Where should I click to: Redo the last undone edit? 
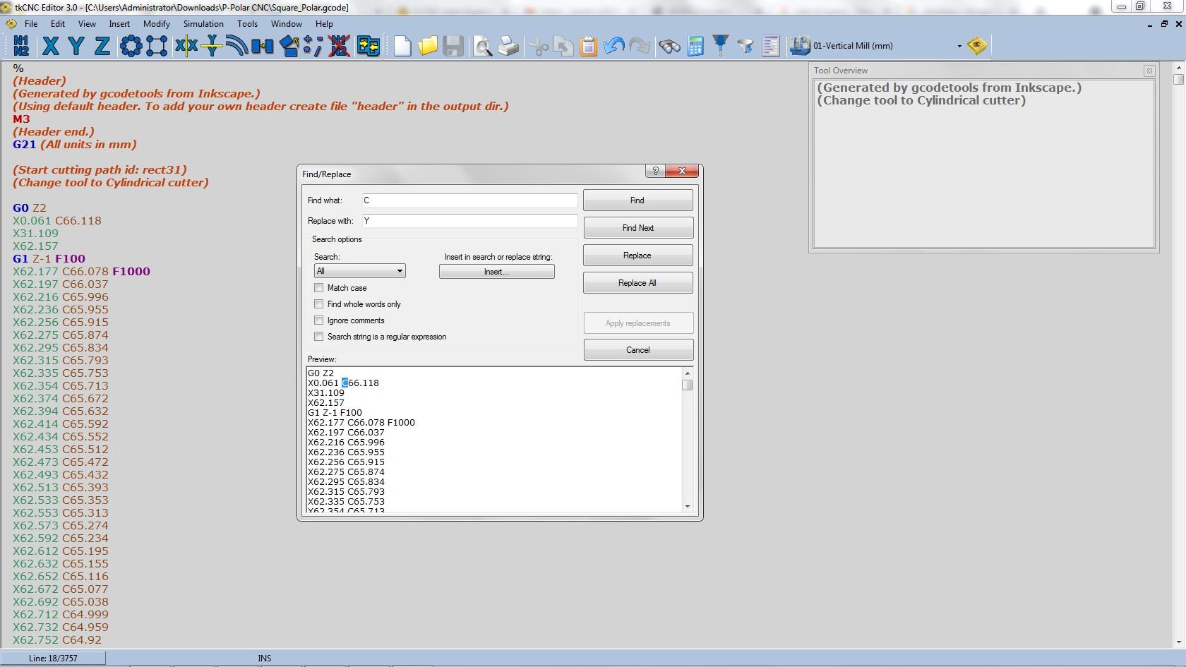(x=640, y=46)
